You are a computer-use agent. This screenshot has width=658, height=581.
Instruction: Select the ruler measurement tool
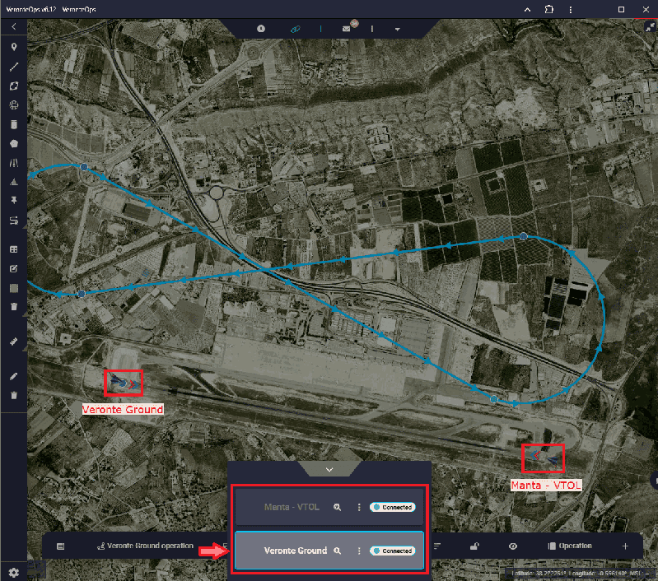click(14, 342)
